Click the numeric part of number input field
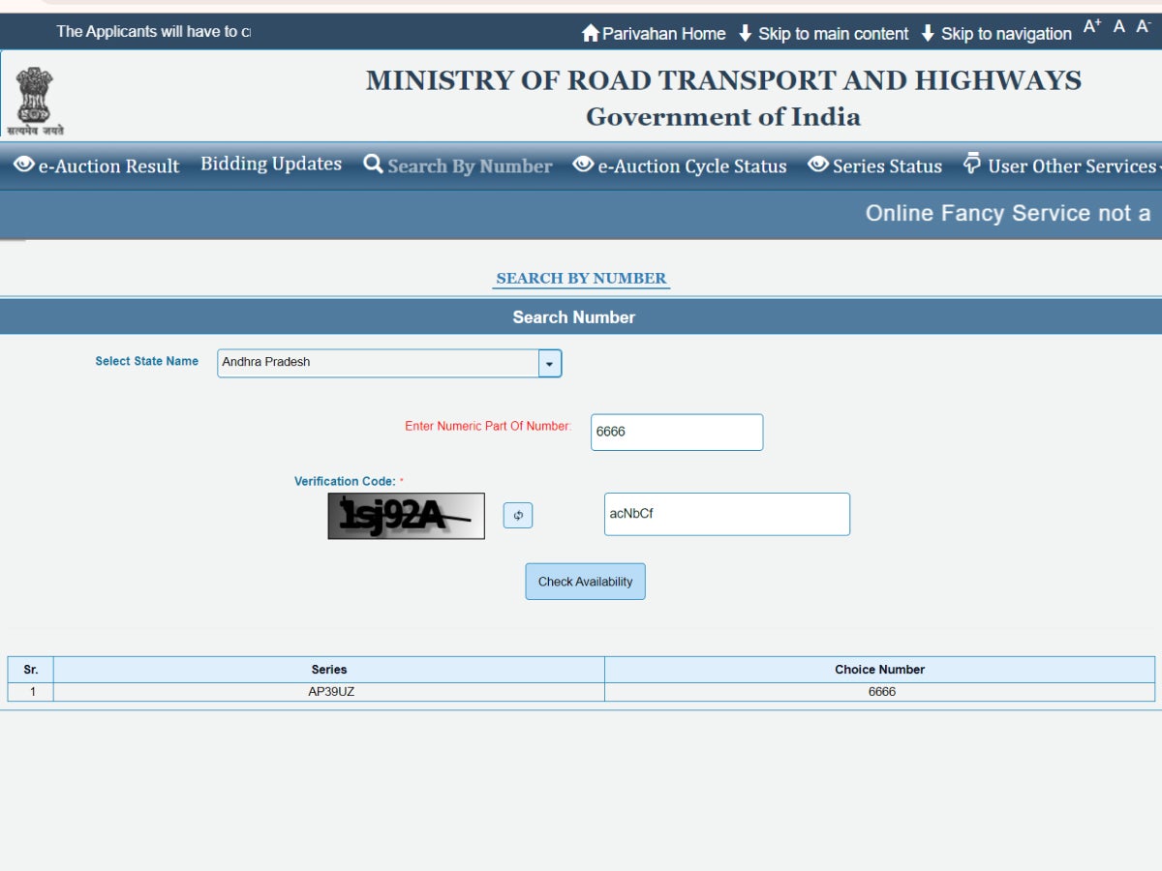 676,432
